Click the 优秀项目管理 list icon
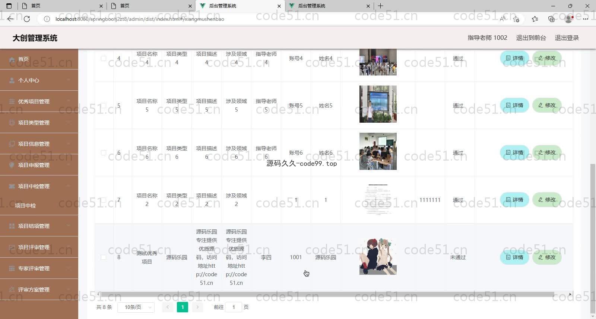 [12, 101]
